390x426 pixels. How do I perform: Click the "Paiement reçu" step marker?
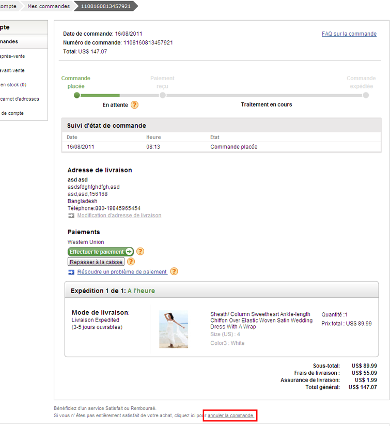(163, 95)
